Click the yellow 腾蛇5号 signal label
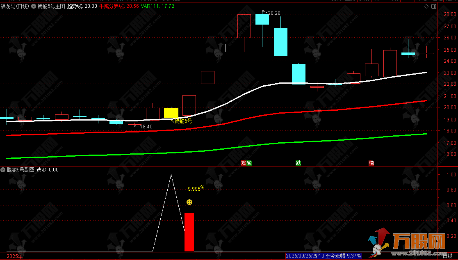This screenshot has width=458, height=260. coord(183,121)
